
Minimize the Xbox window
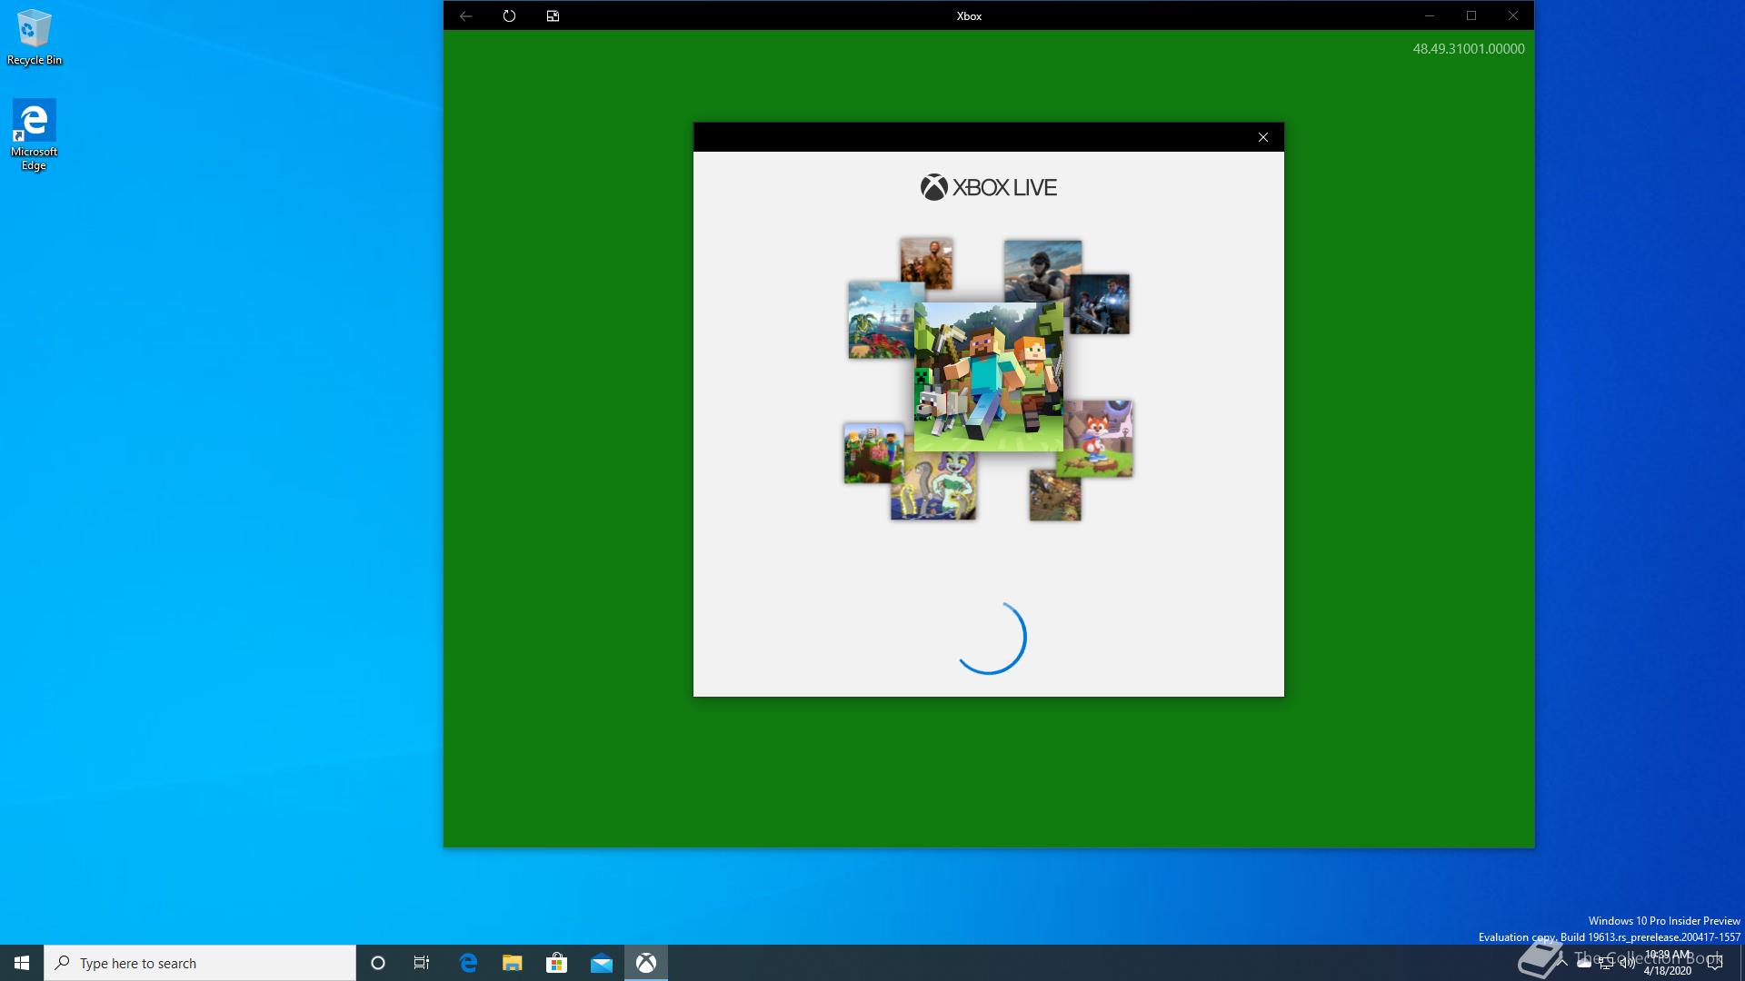click(x=1429, y=15)
